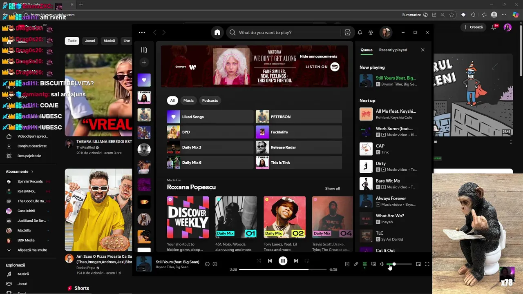Open options for the YouTube video on the right
The height and width of the screenshot is (294, 523).
[511, 142]
